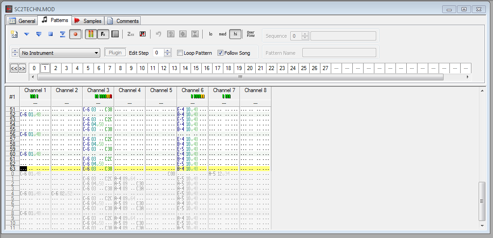Click the Undo arrow icon
The height and width of the screenshot is (238, 493).
159,34
